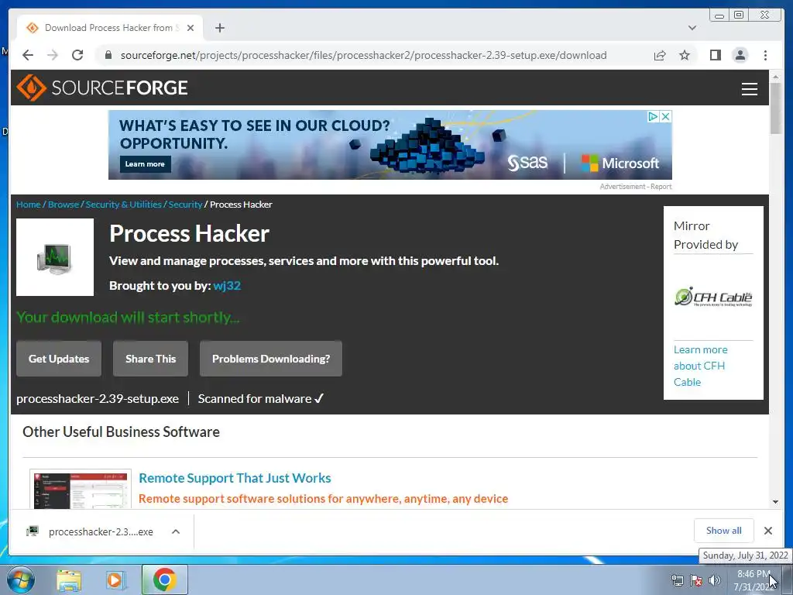Open the tab search chevron

(x=692, y=28)
